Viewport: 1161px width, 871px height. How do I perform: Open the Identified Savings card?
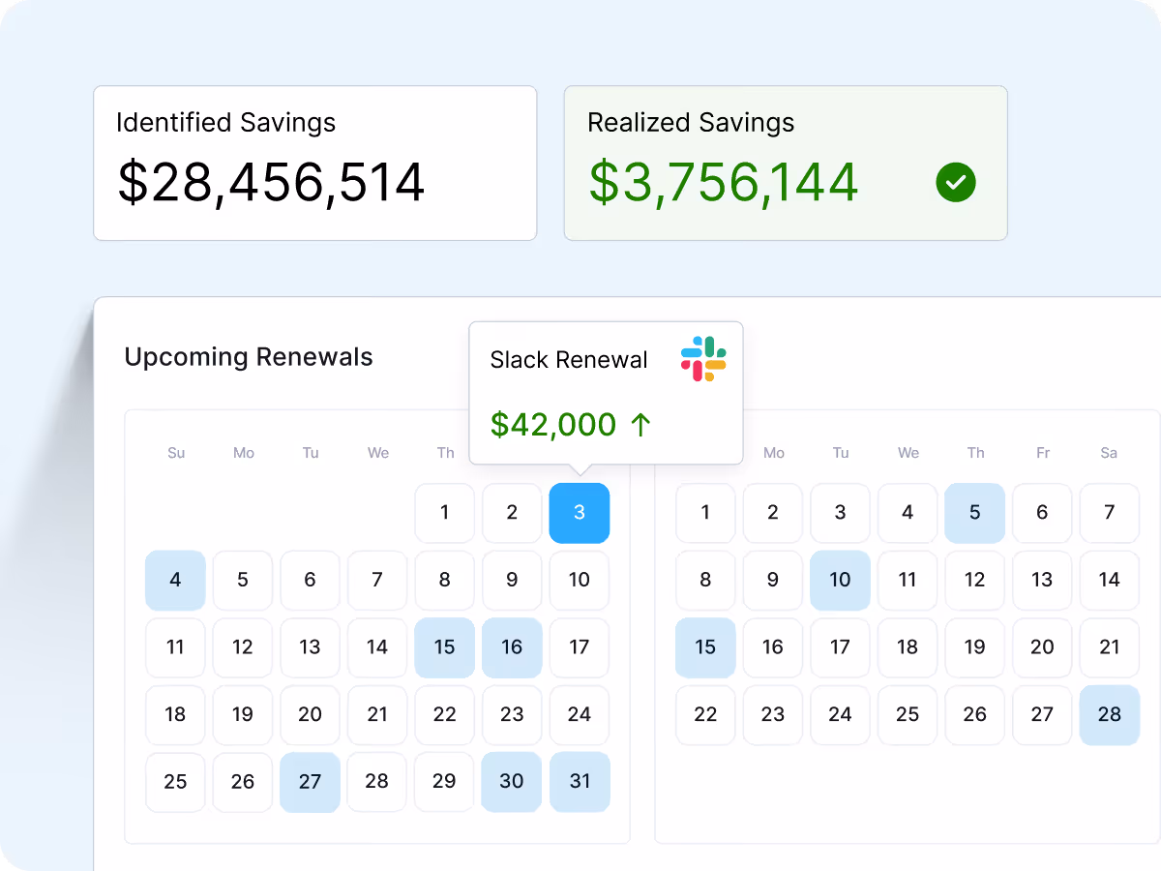click(315, 163)
